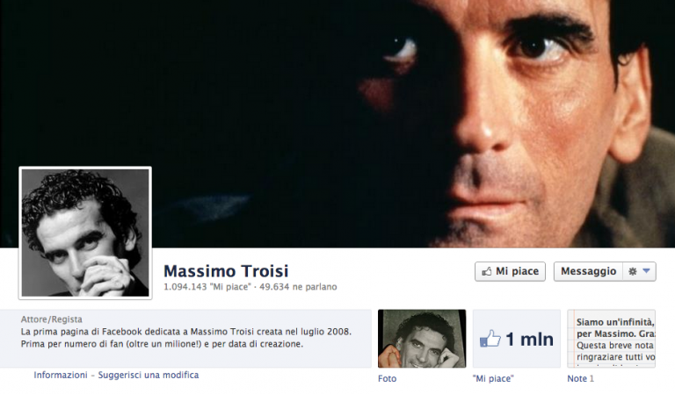This screenshot has width=675, height=394.
Task: Select Suggerisci una modifica link
Action: pyautogui.click(x=149, y=375)
